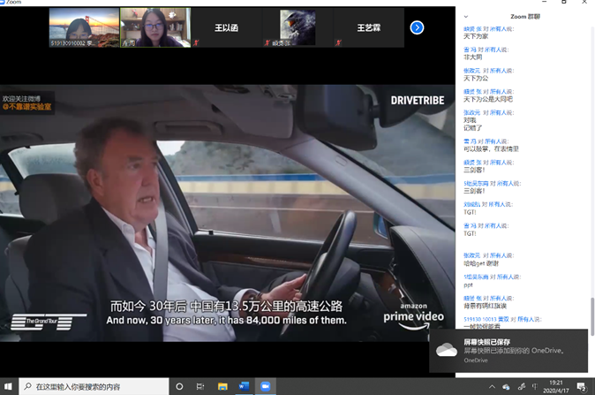This screenshot has height=395, width=595.
Task: Click the armored avatar participant tile
Action: coord(297,27)
